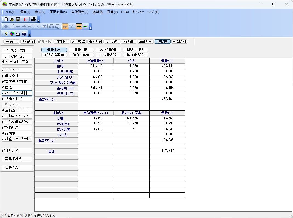Image resolution: width=293 pixels, height=218 pixels.
Task: Print using the printer toolbar icon
Action: (x=33, y=19)
